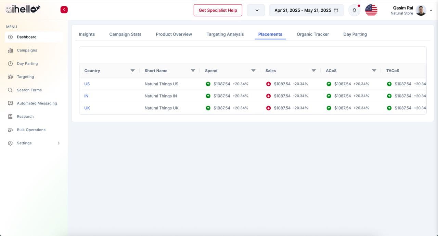
Task: Filter the Country column
Action: [x=132, y=71]
